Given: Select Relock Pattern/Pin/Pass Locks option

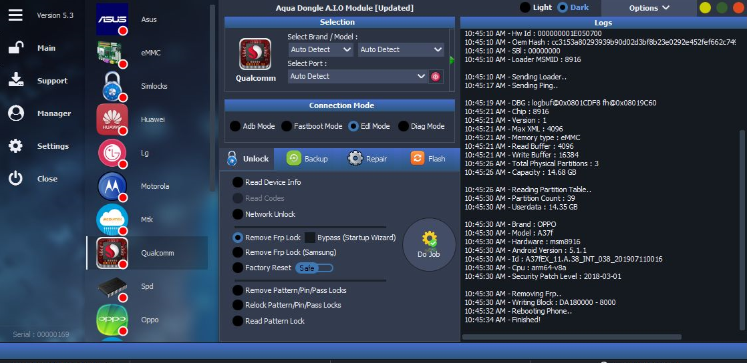Looking at the screenshot, I should [x=237, y=305].
